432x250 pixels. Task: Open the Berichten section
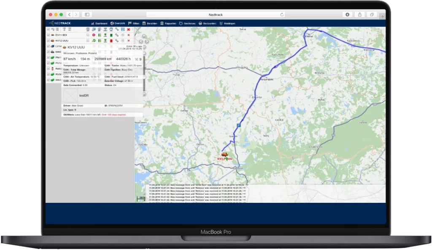click(150, 23)
